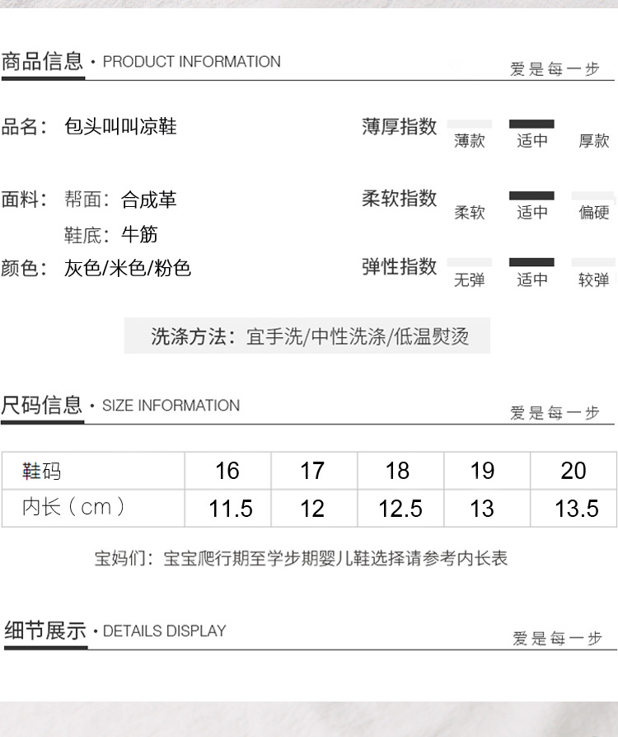This screenshot has width=618, height=737.
Task: Click the 商品信息 heading
Action: click(x=42, y=62)
